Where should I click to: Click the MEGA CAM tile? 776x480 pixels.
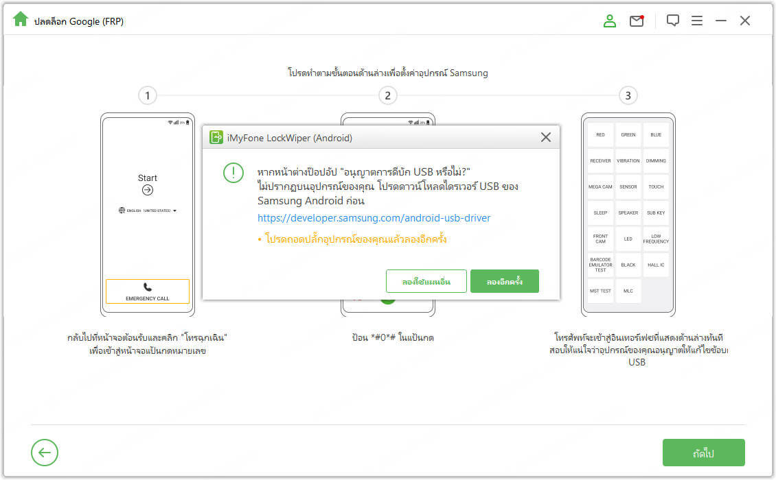[x=600, y=187]
